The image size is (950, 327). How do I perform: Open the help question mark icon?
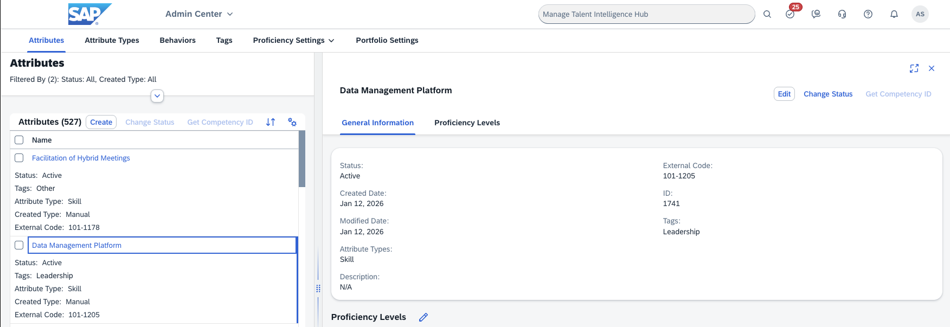(x=868, y=14)
